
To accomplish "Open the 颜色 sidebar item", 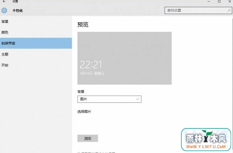I will point(36,32).
